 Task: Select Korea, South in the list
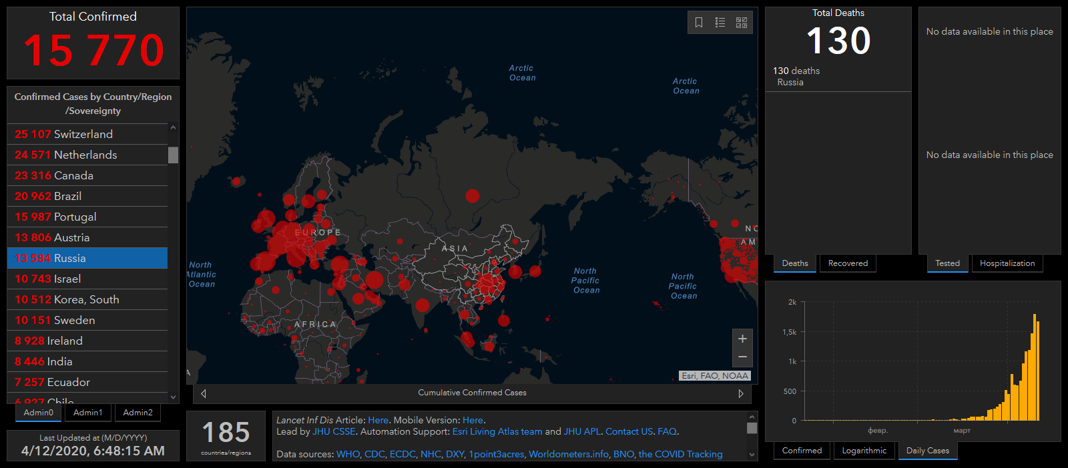(x=87, y=299)
